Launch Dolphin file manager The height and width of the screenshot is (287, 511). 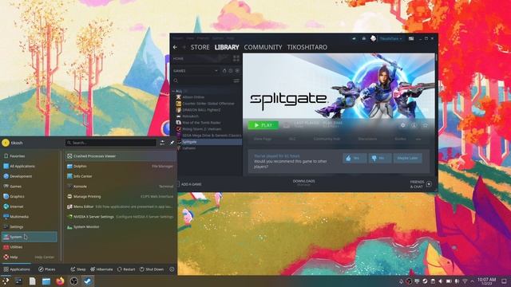tap(121, 167)
